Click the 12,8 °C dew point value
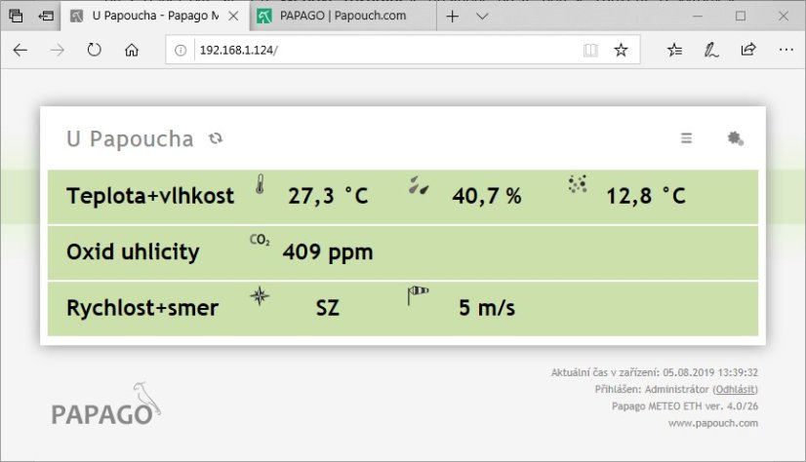This screenshot has height=462, width=806. click(x=646, y=196)
